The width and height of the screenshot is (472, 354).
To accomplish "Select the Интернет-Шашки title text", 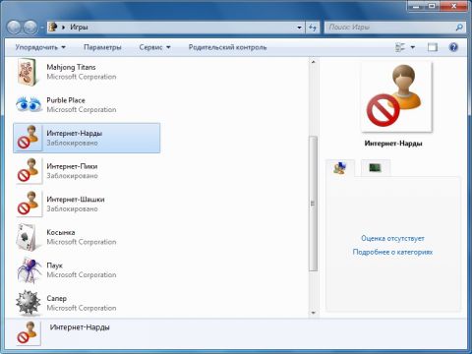I will tap(76, 200).
